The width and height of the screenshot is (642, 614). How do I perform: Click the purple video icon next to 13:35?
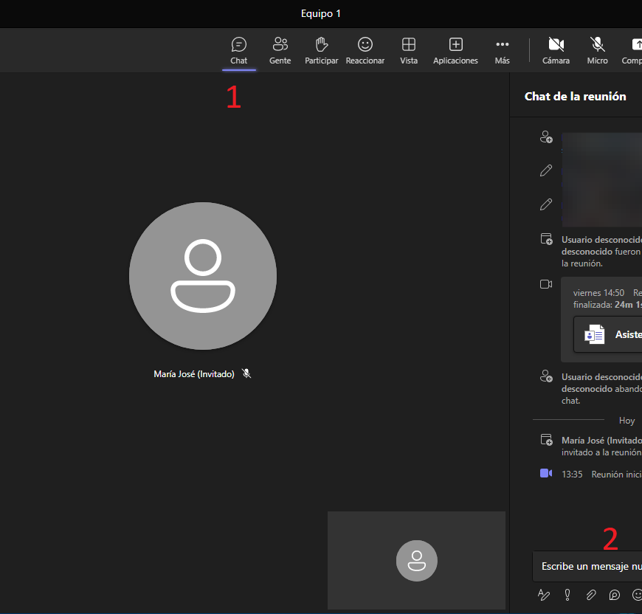click(546, 473)
